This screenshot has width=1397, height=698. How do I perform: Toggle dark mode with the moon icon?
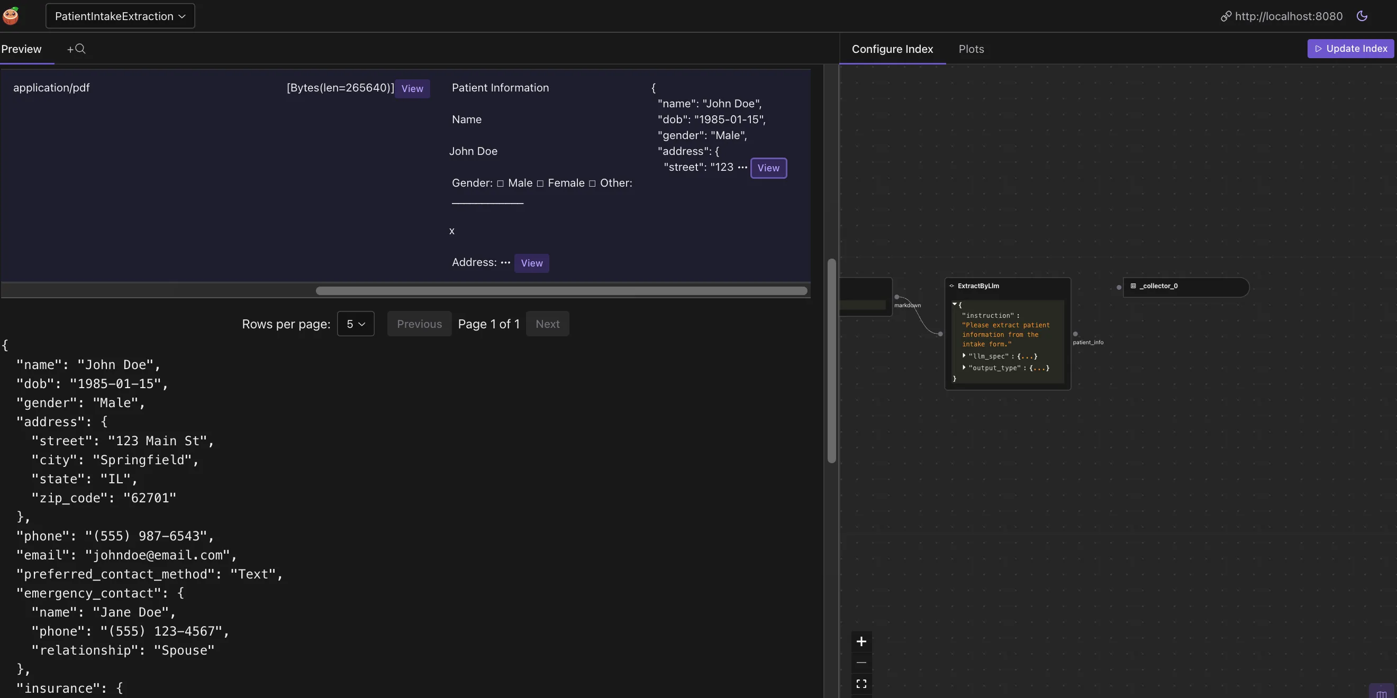[1362, 16]
